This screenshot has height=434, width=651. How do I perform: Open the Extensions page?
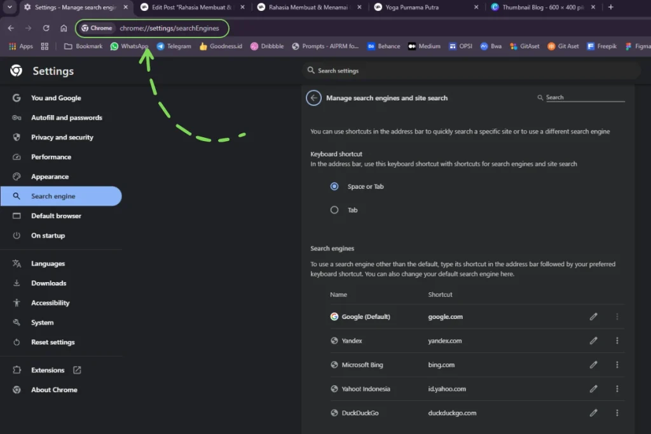48,370
